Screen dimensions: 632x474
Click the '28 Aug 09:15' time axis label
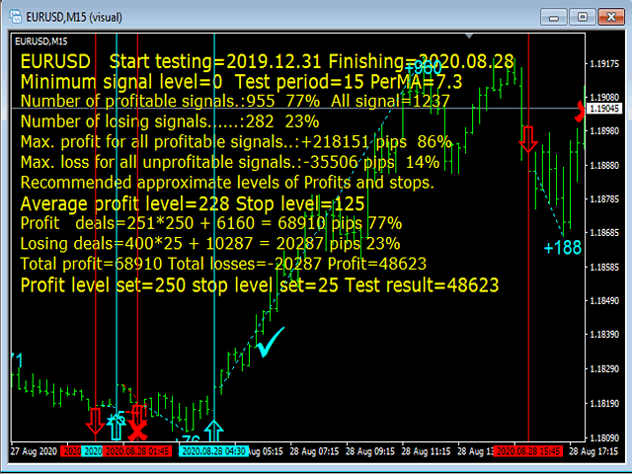pos(370,451)
